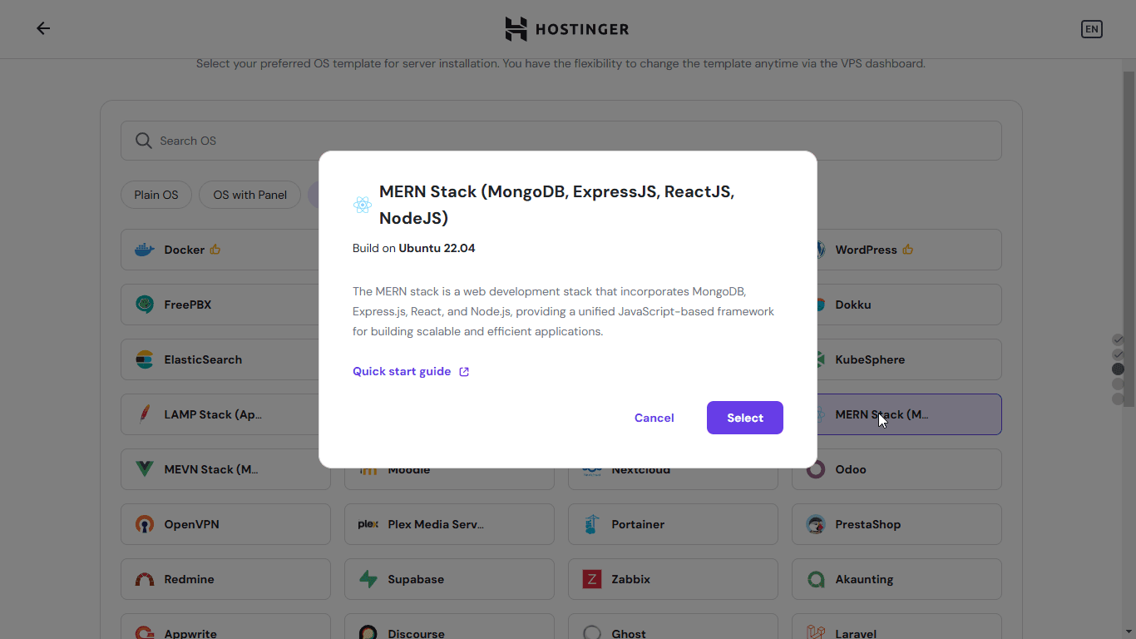Click the React icon in the MERN dialog
Viewport: 1136px width, 639px height.
tap(363, 205)
